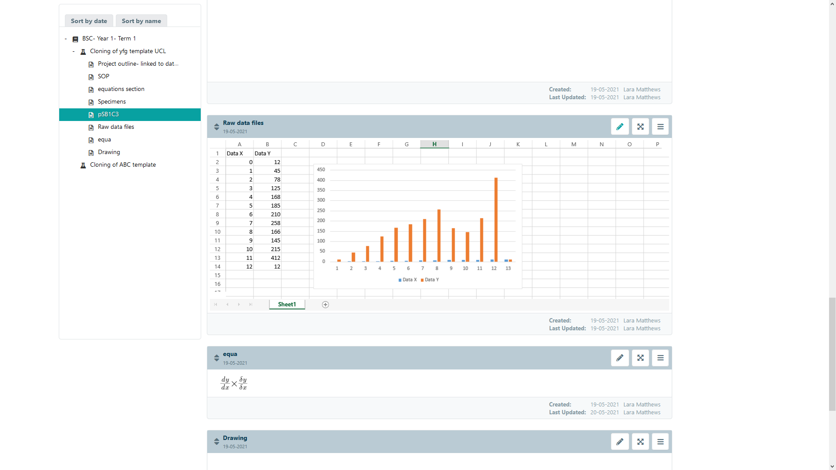Click reorder arrows on Drawing section header
836x470 pixels.
coord(216,442)
